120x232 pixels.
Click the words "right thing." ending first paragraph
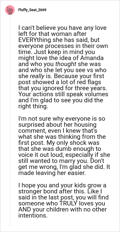33,106
